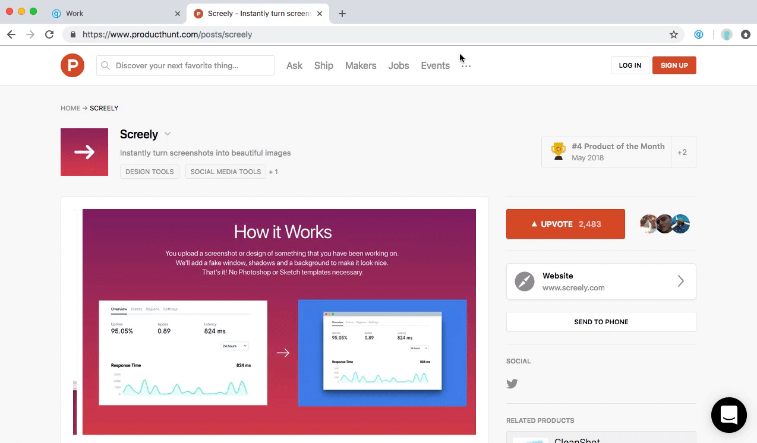Open the #4 Product of the Month badge
This screenshot has width=757, height=443.
pos(606,152)
